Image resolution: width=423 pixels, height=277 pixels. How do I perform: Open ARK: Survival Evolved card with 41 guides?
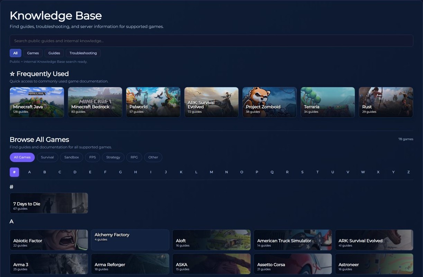[x=374, y=240]
